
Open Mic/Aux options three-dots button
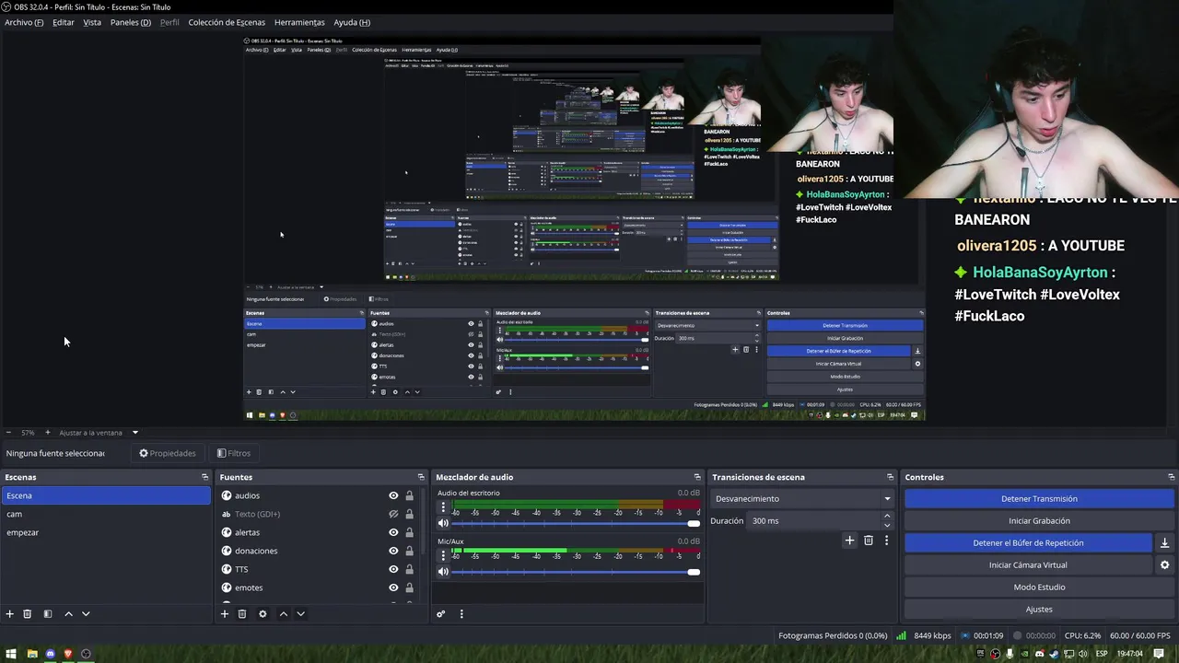pyautogui.click(x=443, y=555)
